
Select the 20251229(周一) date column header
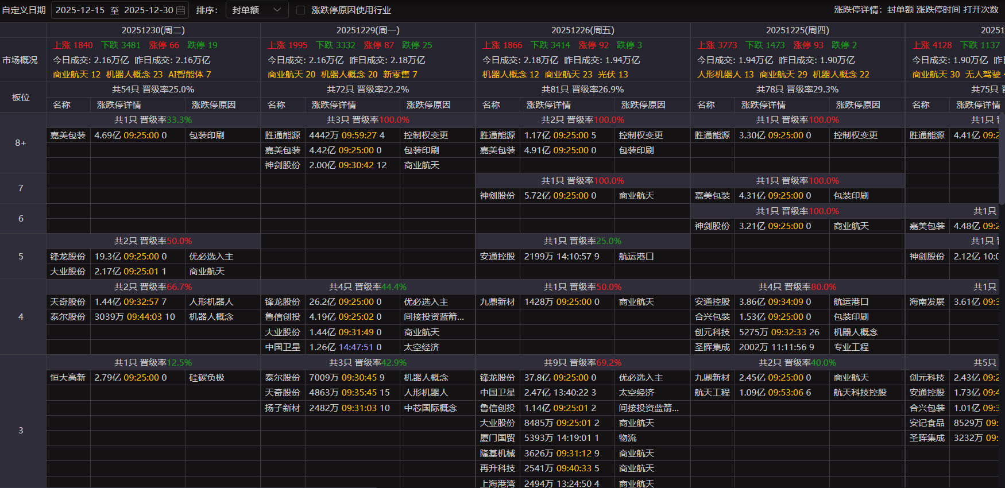(x=368, y=30)
